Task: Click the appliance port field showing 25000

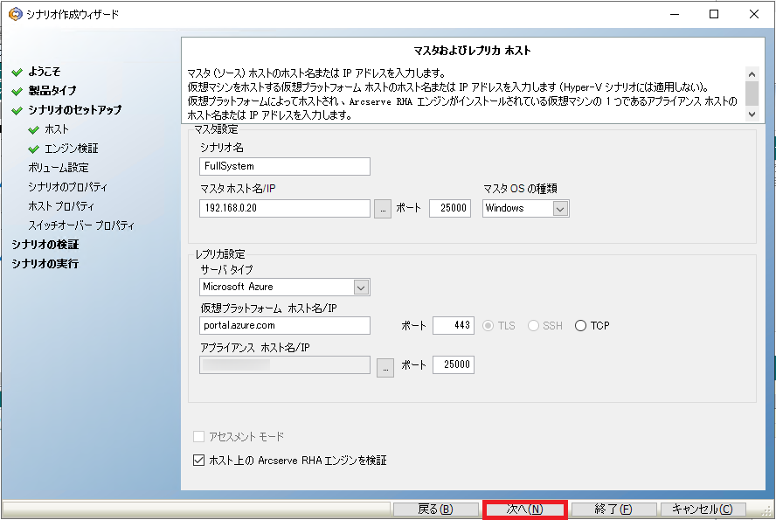Action: (454, 364)
